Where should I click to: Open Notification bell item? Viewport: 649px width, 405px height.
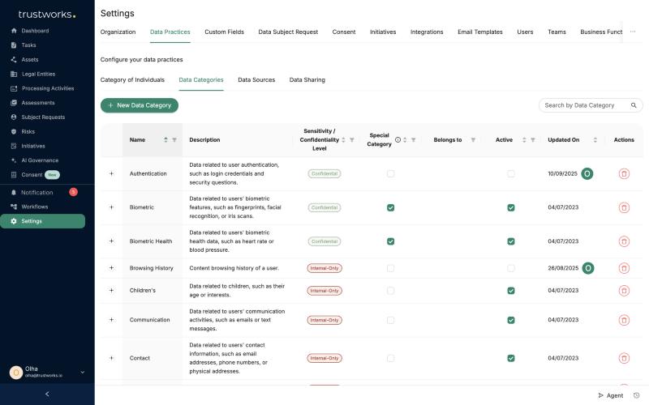pyautogui.click(x=14, y=192)
